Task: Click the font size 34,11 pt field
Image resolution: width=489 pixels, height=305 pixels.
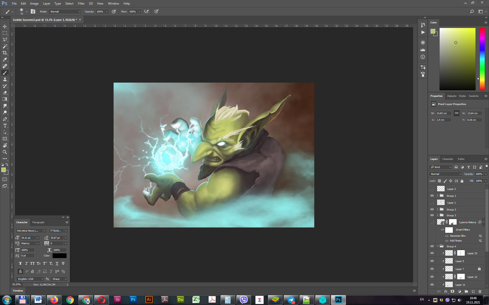Action: pos(28,238)
